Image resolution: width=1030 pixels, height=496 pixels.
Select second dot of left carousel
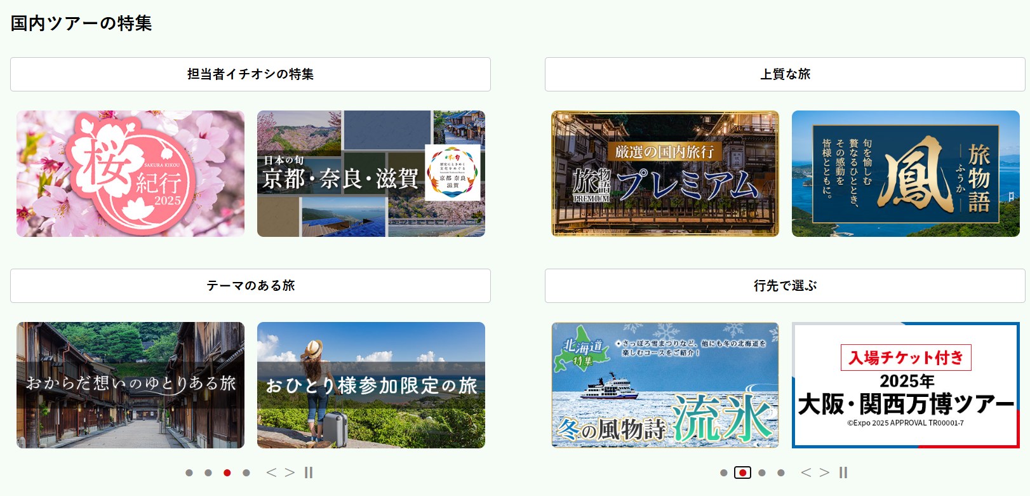[x=208, y=473]
